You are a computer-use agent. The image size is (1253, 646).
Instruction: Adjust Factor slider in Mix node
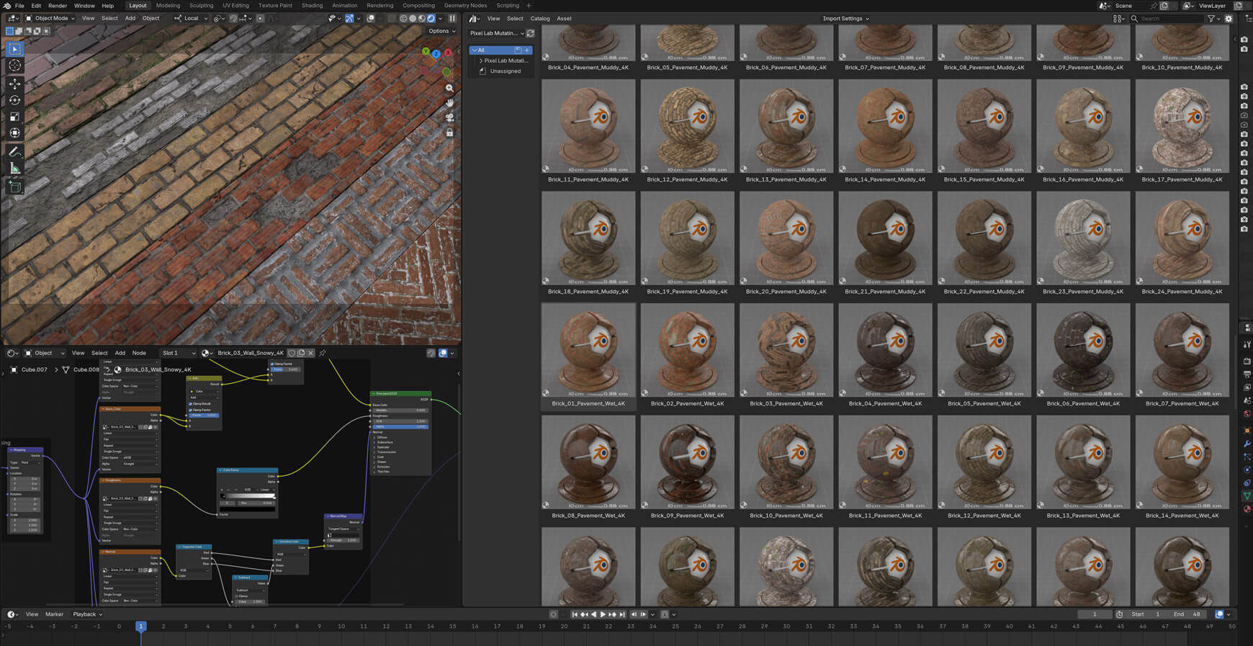tap(204, 416)
